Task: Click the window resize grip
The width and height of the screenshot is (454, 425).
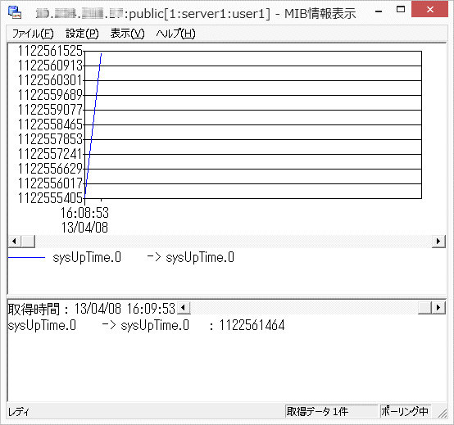Action: tap(443, 413)
